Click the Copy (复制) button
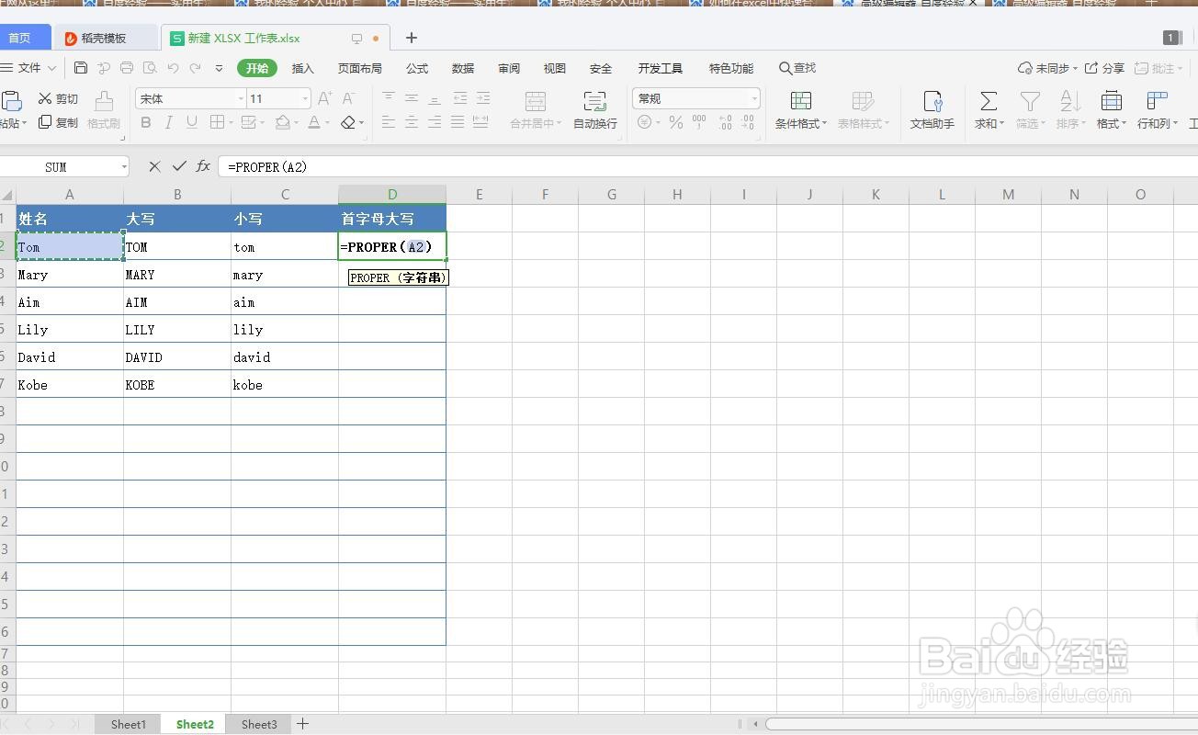Screen dimensions: 1198x735 click(58, 122)
